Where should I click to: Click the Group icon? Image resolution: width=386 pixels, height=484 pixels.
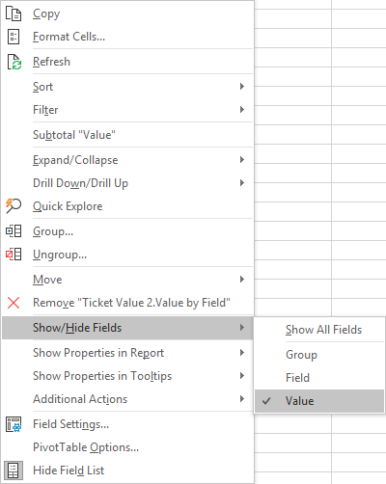pyautogui.click(x=14, y=231)
